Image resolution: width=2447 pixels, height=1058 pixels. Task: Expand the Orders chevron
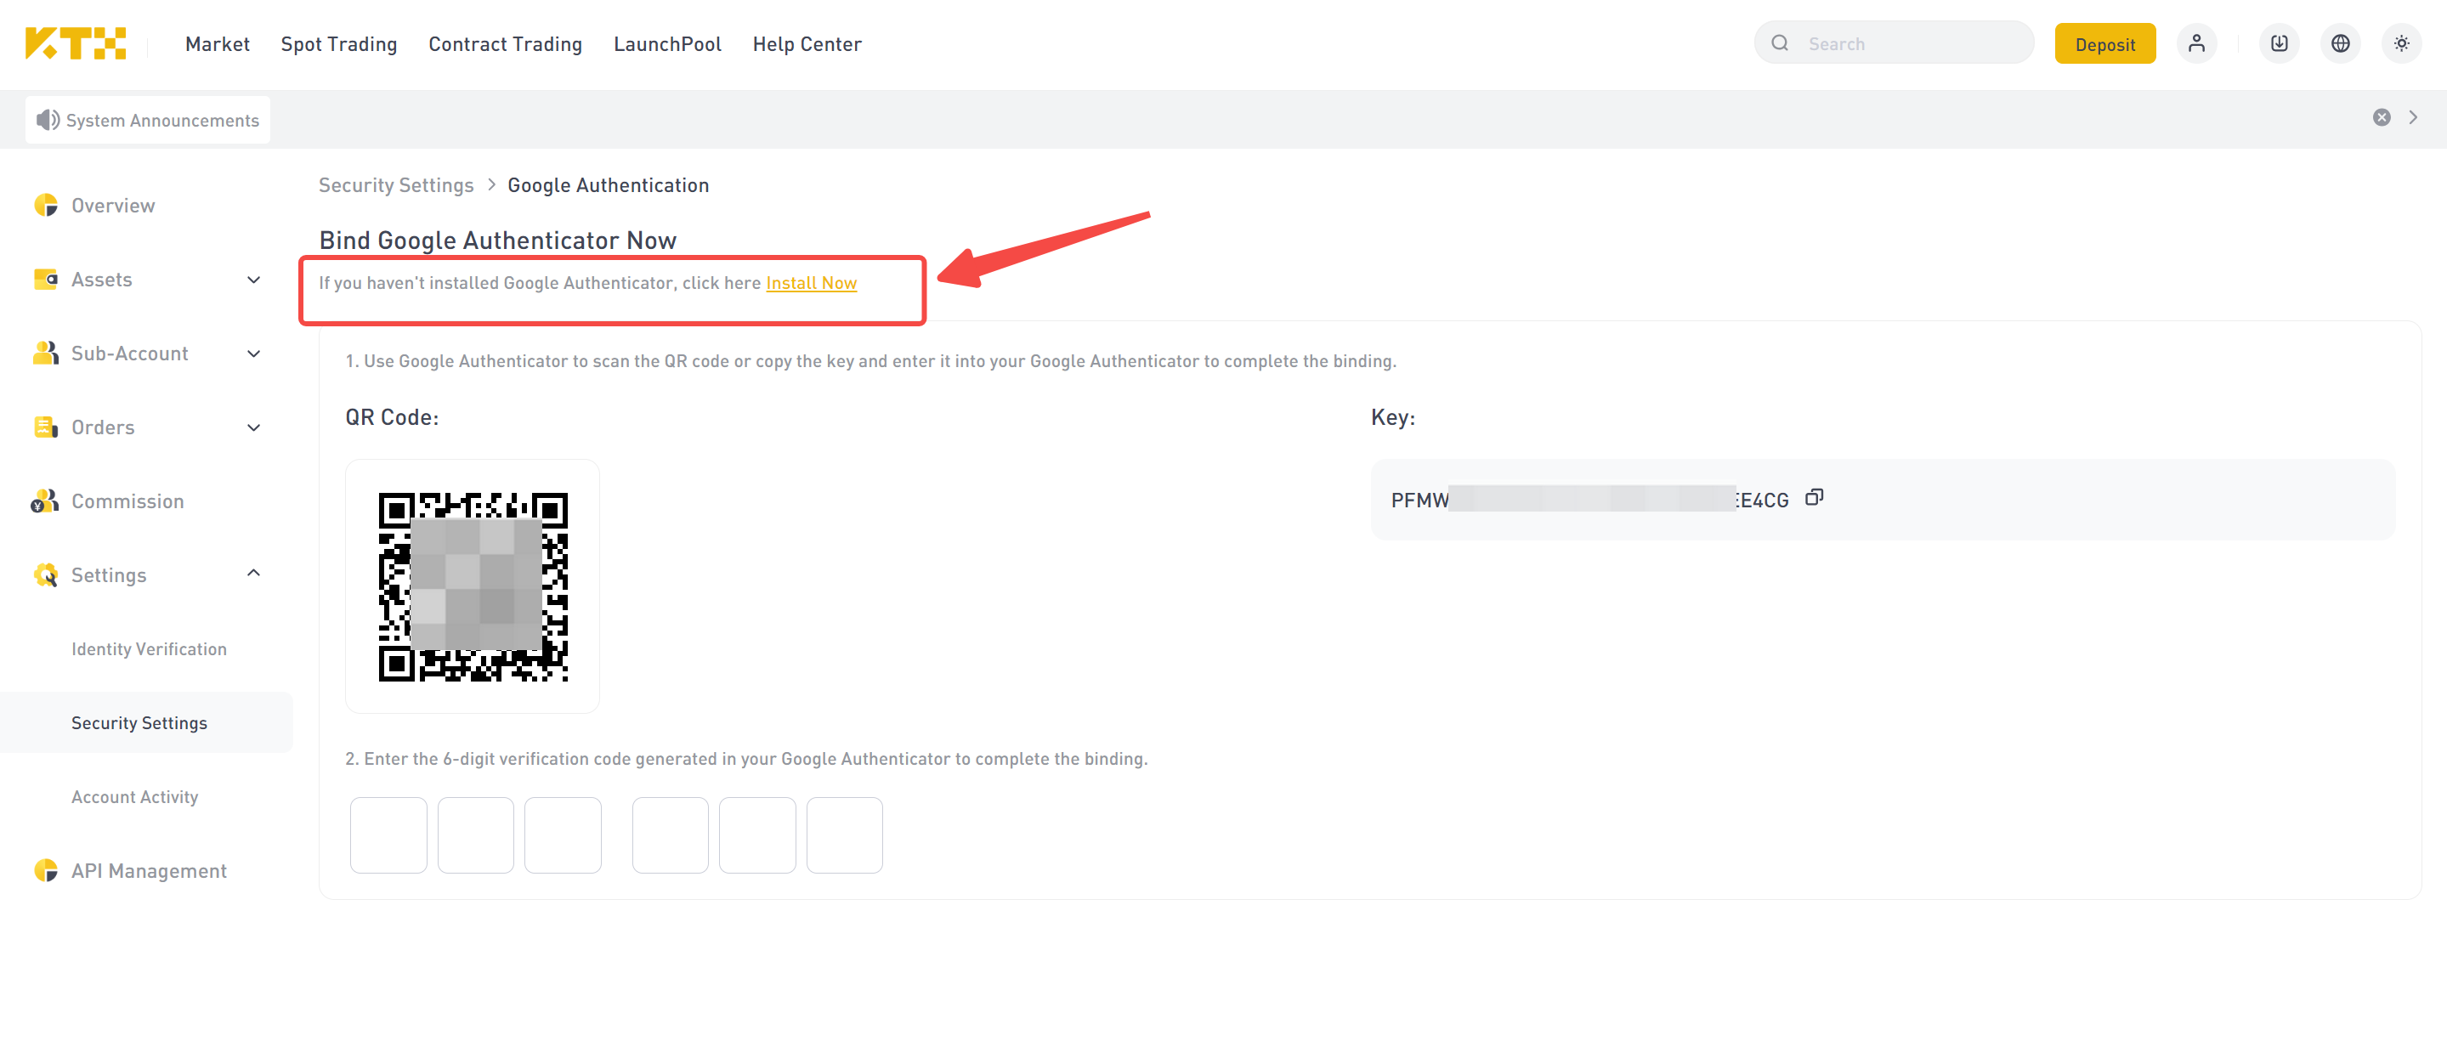[253, 427]
